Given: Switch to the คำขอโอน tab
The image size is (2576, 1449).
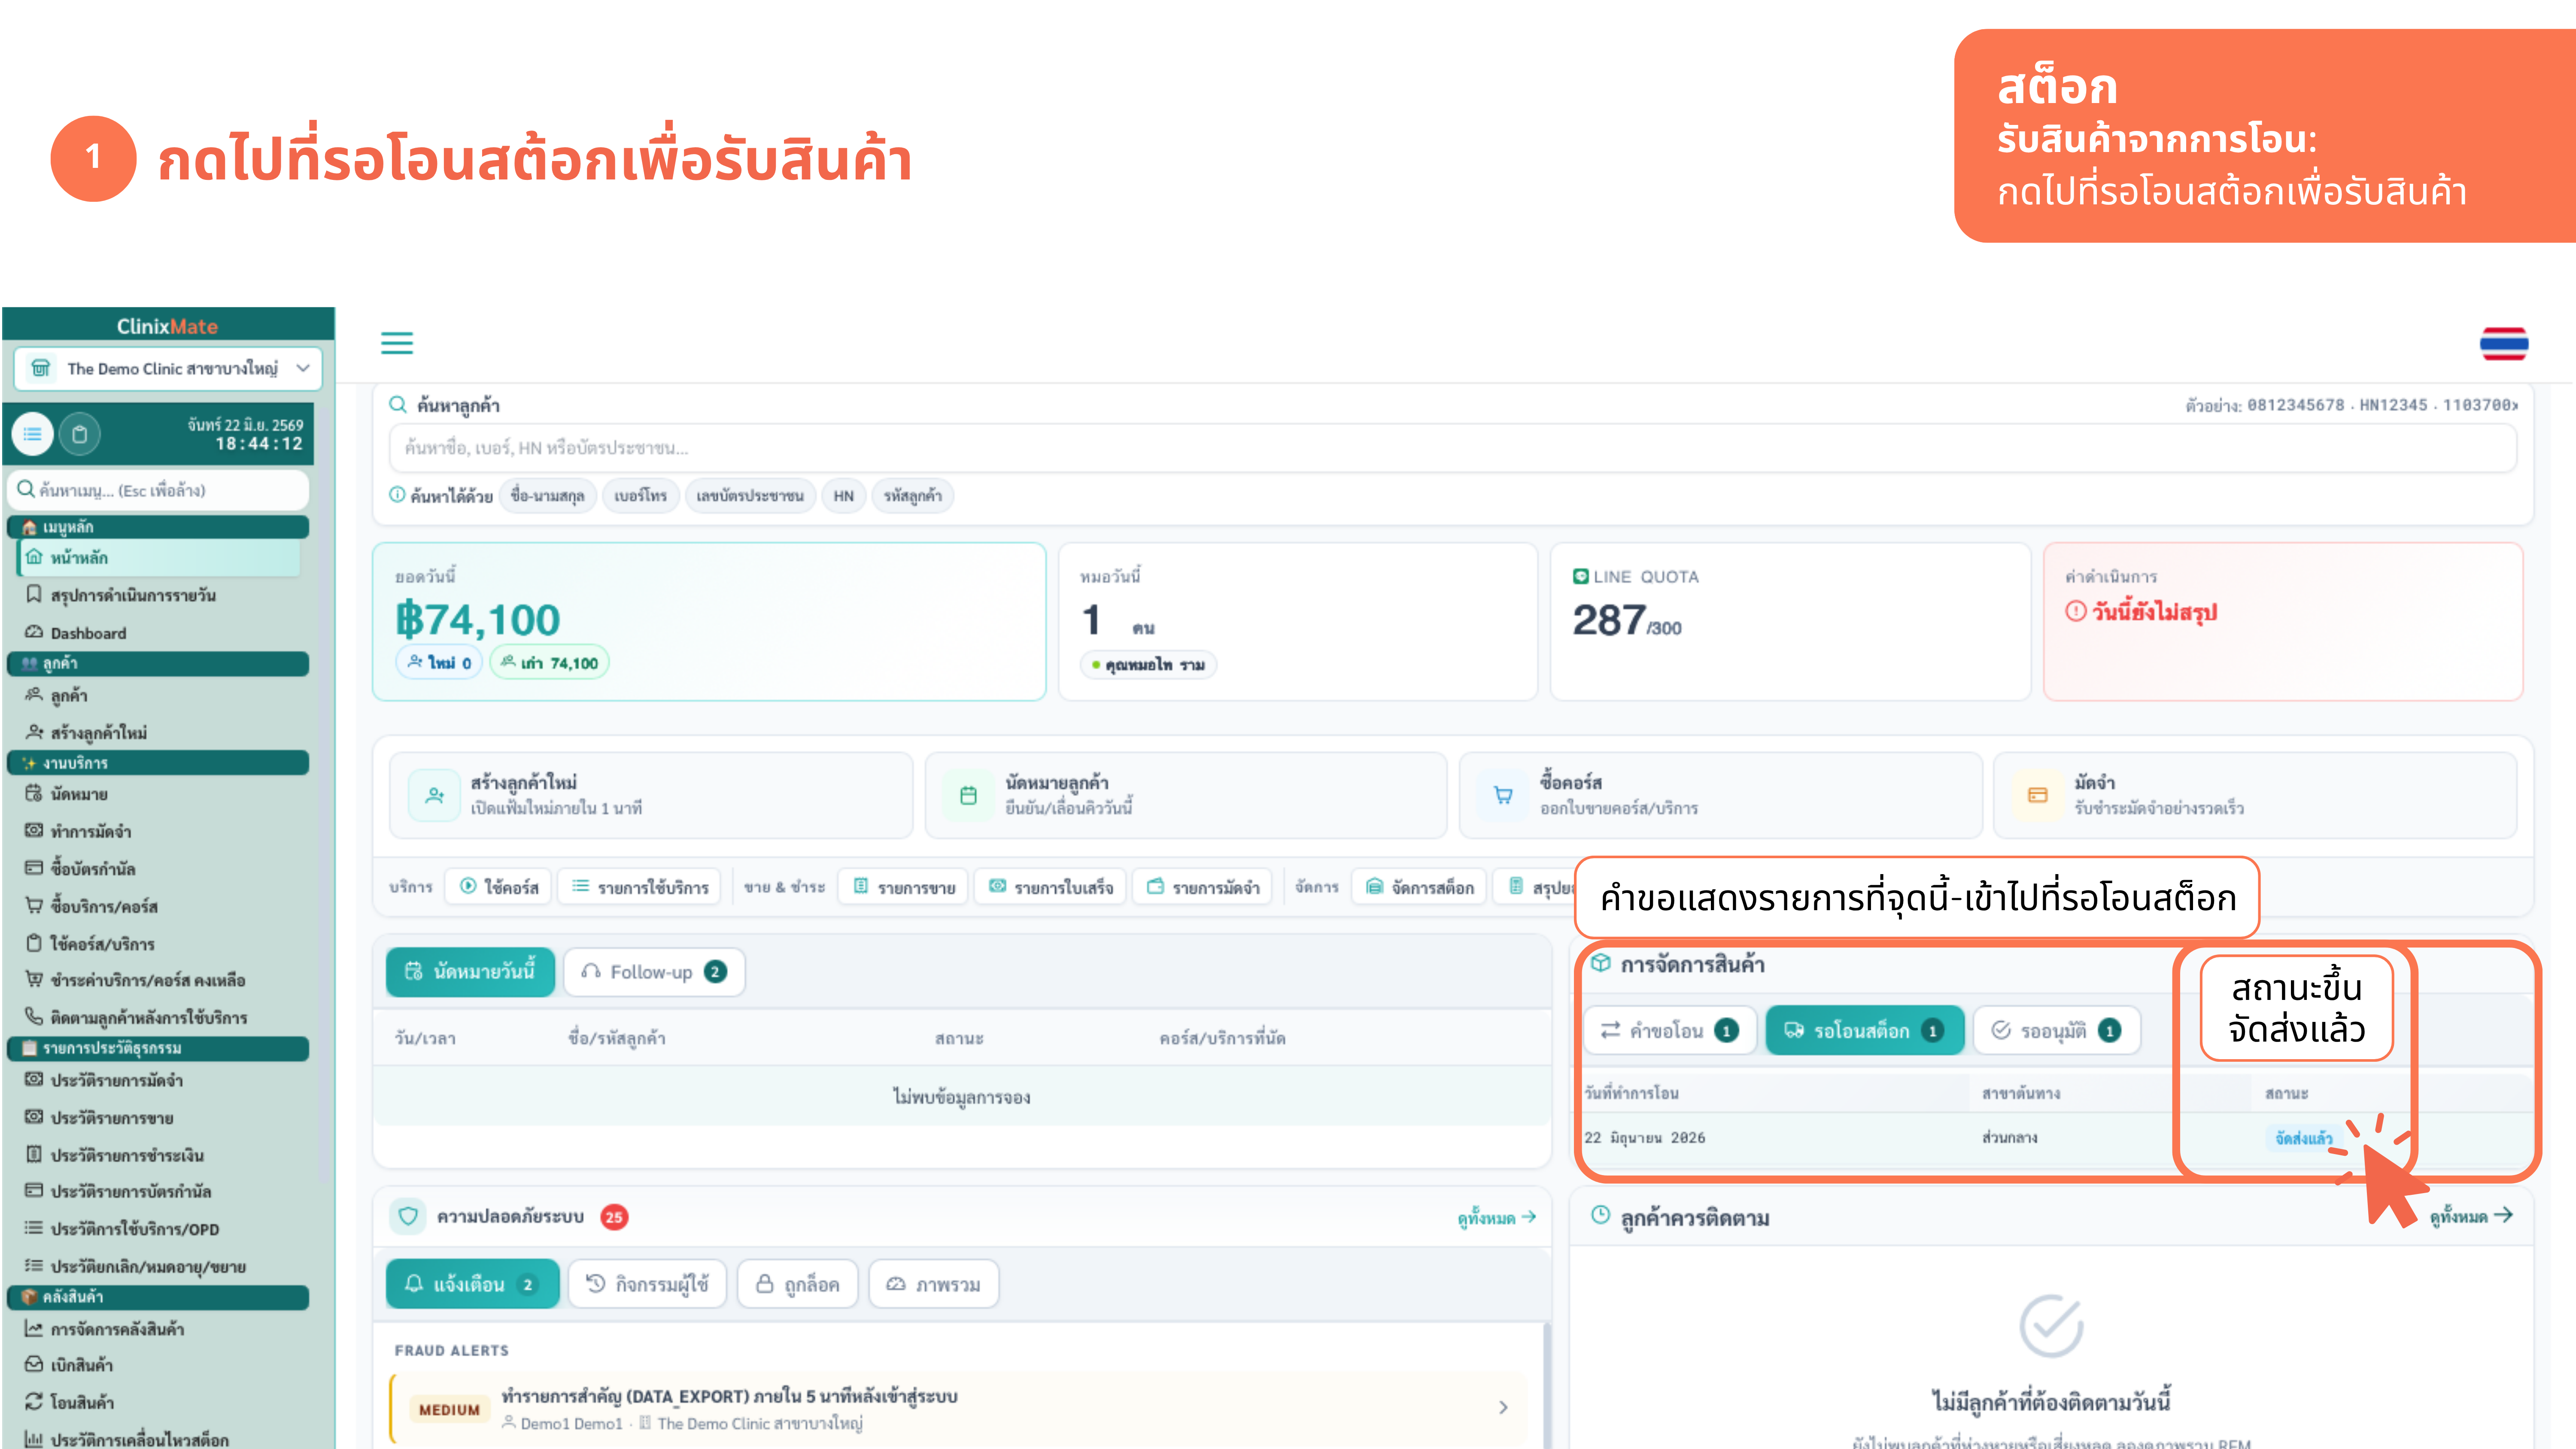Looking at the screenshot, I should pos(1670,1030).
